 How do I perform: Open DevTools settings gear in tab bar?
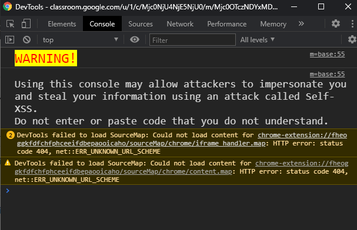click(336, 23)
